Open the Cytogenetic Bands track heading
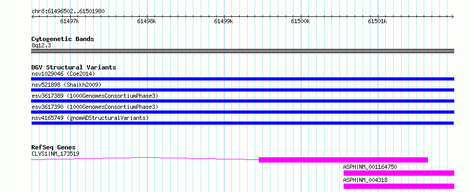Viewport: 469px width, 192px height. click(63, 39)
